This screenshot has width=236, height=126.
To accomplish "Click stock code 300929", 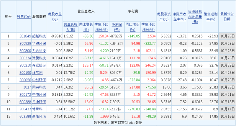I will point(25,43).
